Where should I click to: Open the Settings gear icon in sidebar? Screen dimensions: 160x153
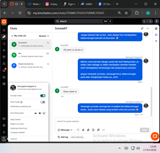(x=4, y=125)
